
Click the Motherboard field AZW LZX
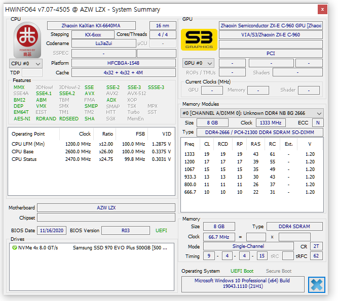click(x=106, y=207)
